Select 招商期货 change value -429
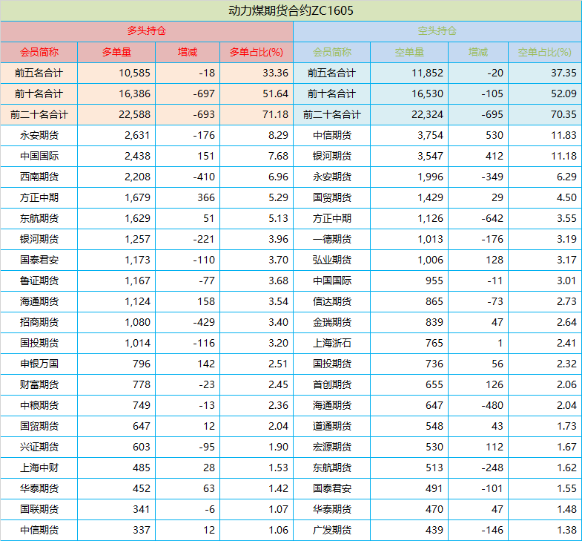 pyautogui.click(x=204, y=322)
